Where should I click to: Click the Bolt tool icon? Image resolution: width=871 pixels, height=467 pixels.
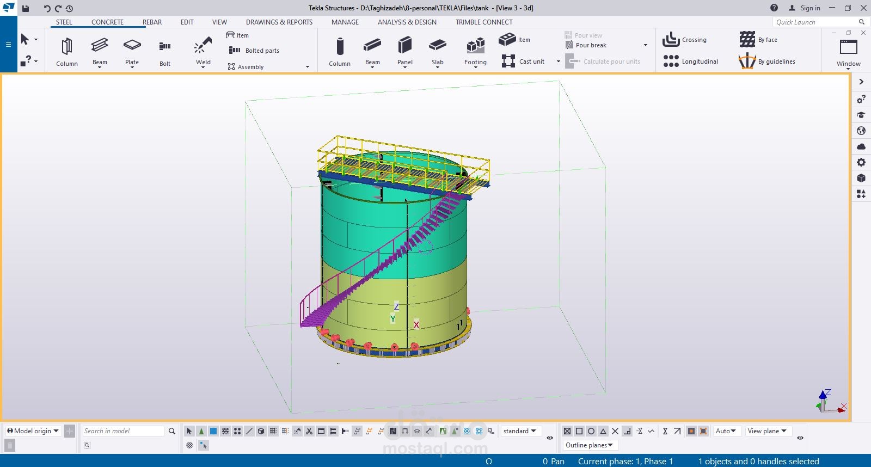(165, 47)
